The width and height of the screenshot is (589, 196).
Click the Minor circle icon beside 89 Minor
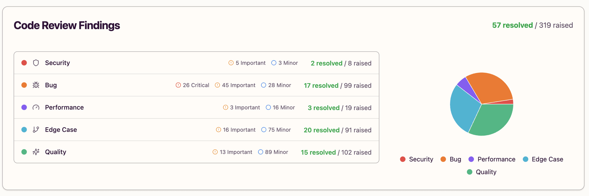click(260, 152)
